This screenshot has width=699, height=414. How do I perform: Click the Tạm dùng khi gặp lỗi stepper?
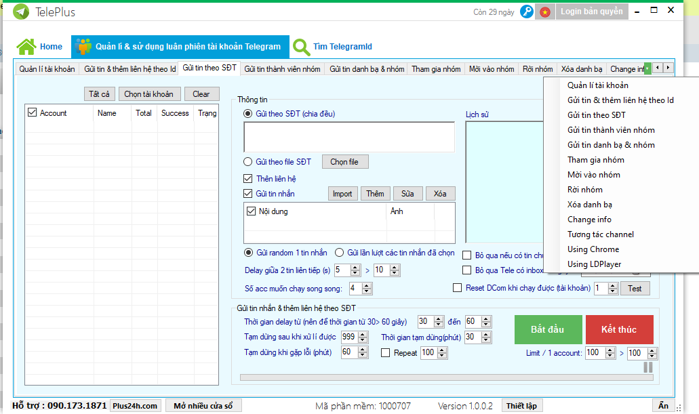363,352
